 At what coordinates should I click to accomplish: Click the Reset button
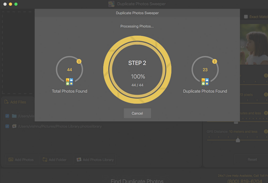tap(252, 159)
